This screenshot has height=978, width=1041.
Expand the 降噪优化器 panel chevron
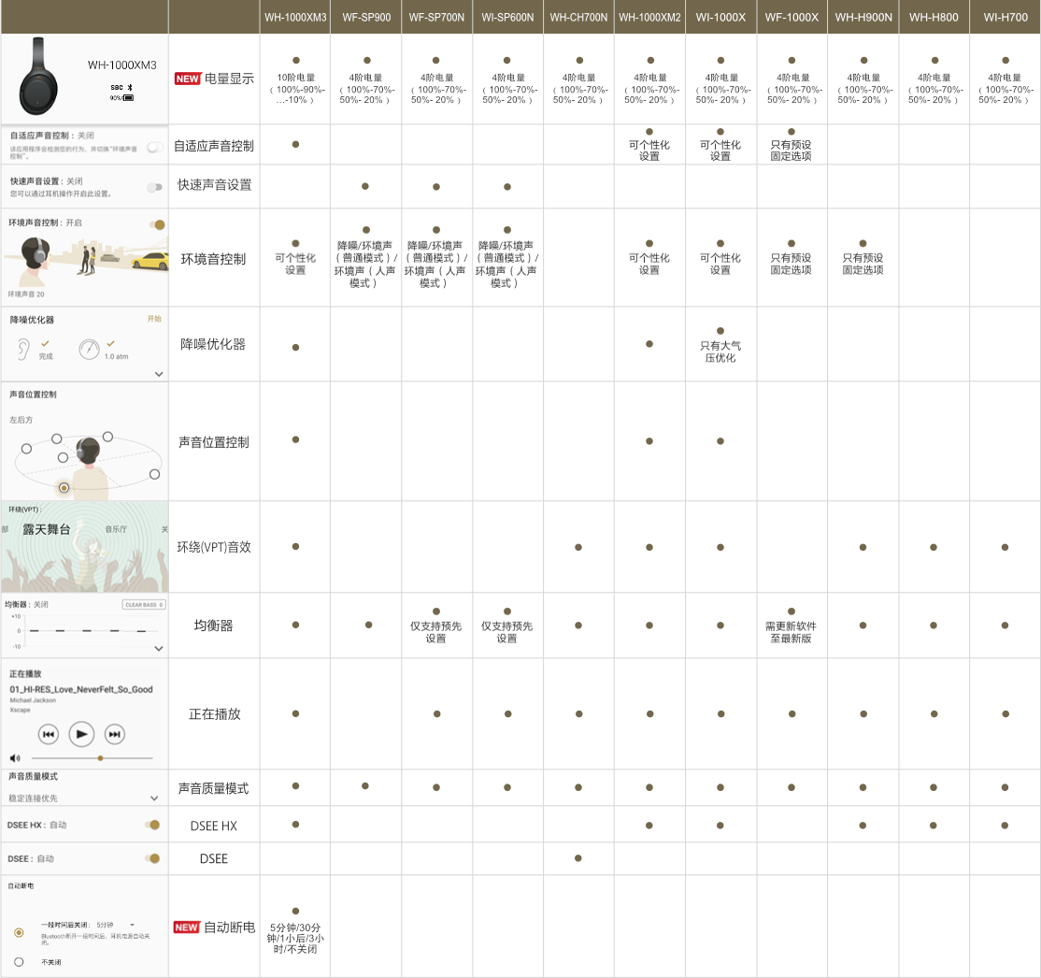coord(159,374)
